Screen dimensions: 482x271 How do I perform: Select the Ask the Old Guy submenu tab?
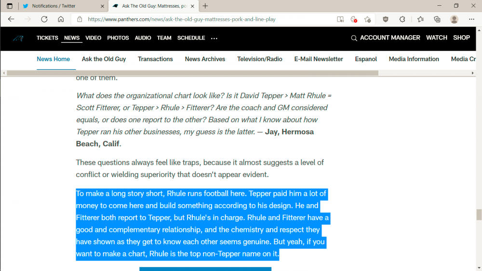click(x=104, y=59)
